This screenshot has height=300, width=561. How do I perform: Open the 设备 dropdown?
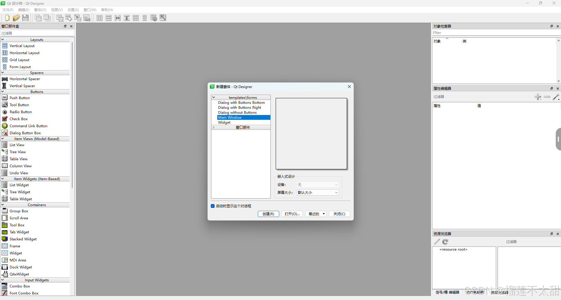tap(318, 185)
